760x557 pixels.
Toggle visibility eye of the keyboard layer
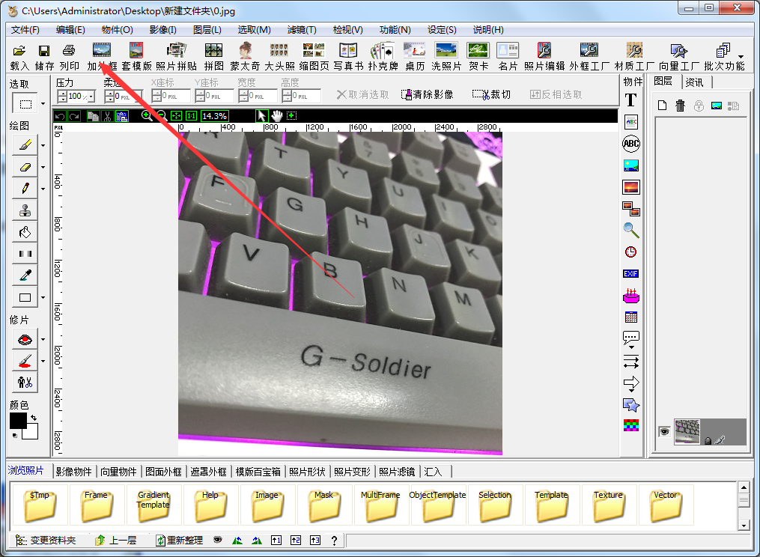coord(664,431)
